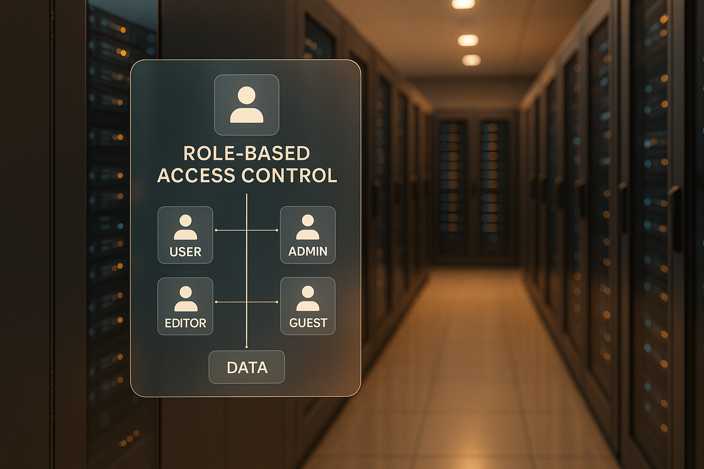This screenshot has width=704, height=469.
Task: Select the GUEST role card
Action: click(308, 306)
